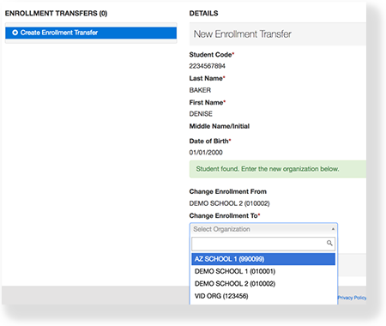Open the Select Organization dropdown
Viewport: 386px width, 326px height.
click(263, 229)
